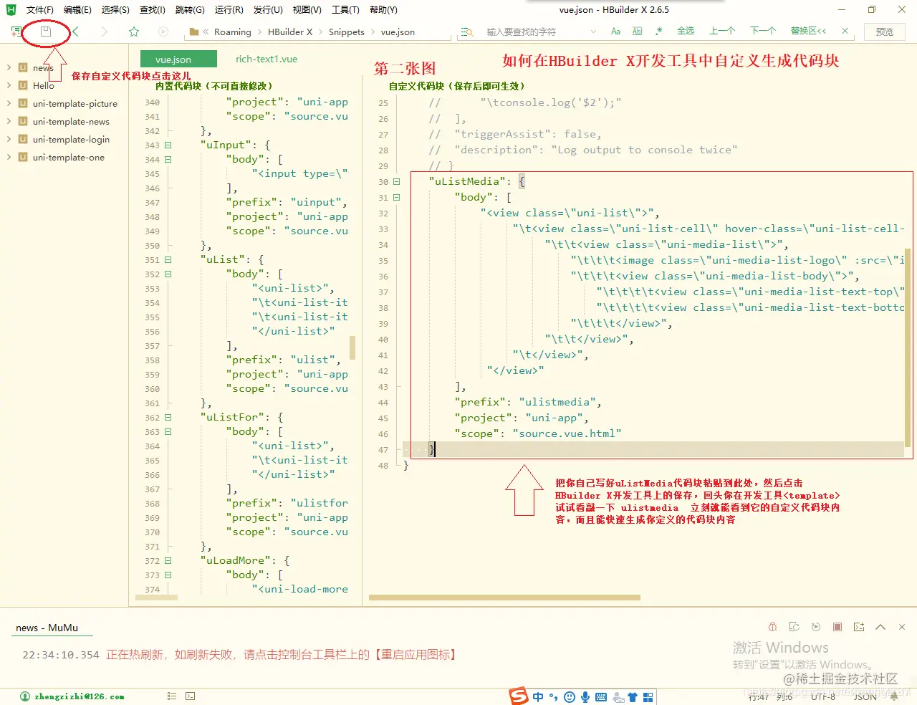Click the Sogou microphone voice input icon
Image resolution: width=917 pixels, height=705 pixels.
tap(585, 696)
